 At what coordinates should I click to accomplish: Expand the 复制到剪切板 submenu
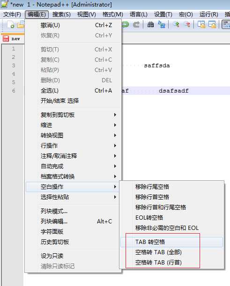73,115
